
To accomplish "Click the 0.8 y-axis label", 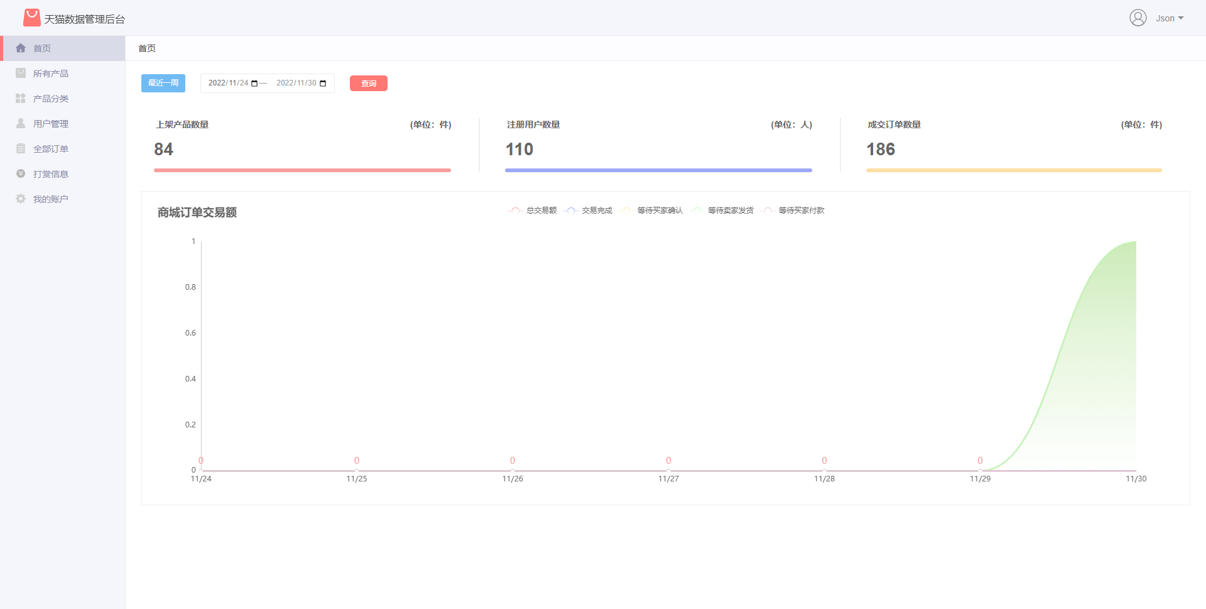I will pos(190,287).
